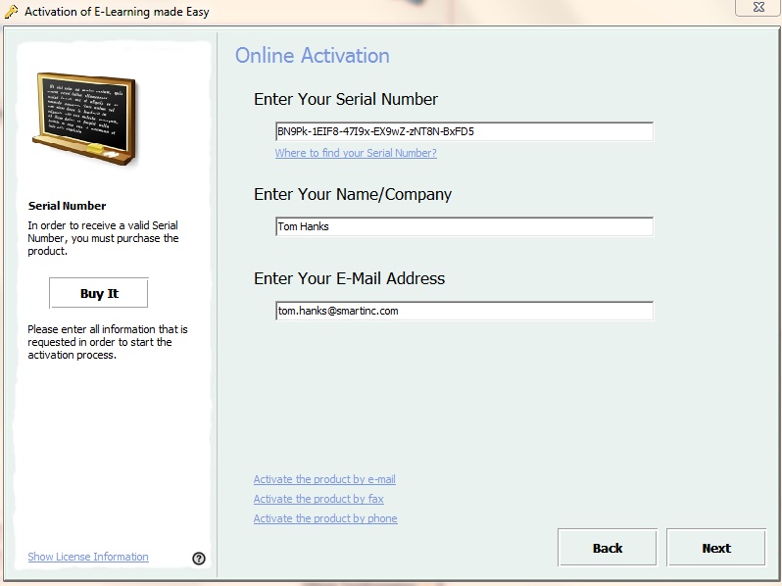782x586 pixels.
Task: Open the Show License Information link
Action: point(88,557)
